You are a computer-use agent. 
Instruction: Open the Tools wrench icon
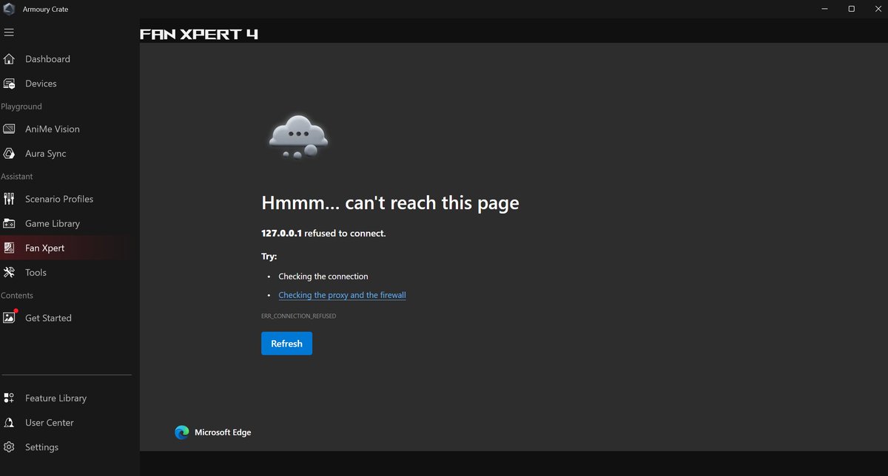(x=10, y=272)
